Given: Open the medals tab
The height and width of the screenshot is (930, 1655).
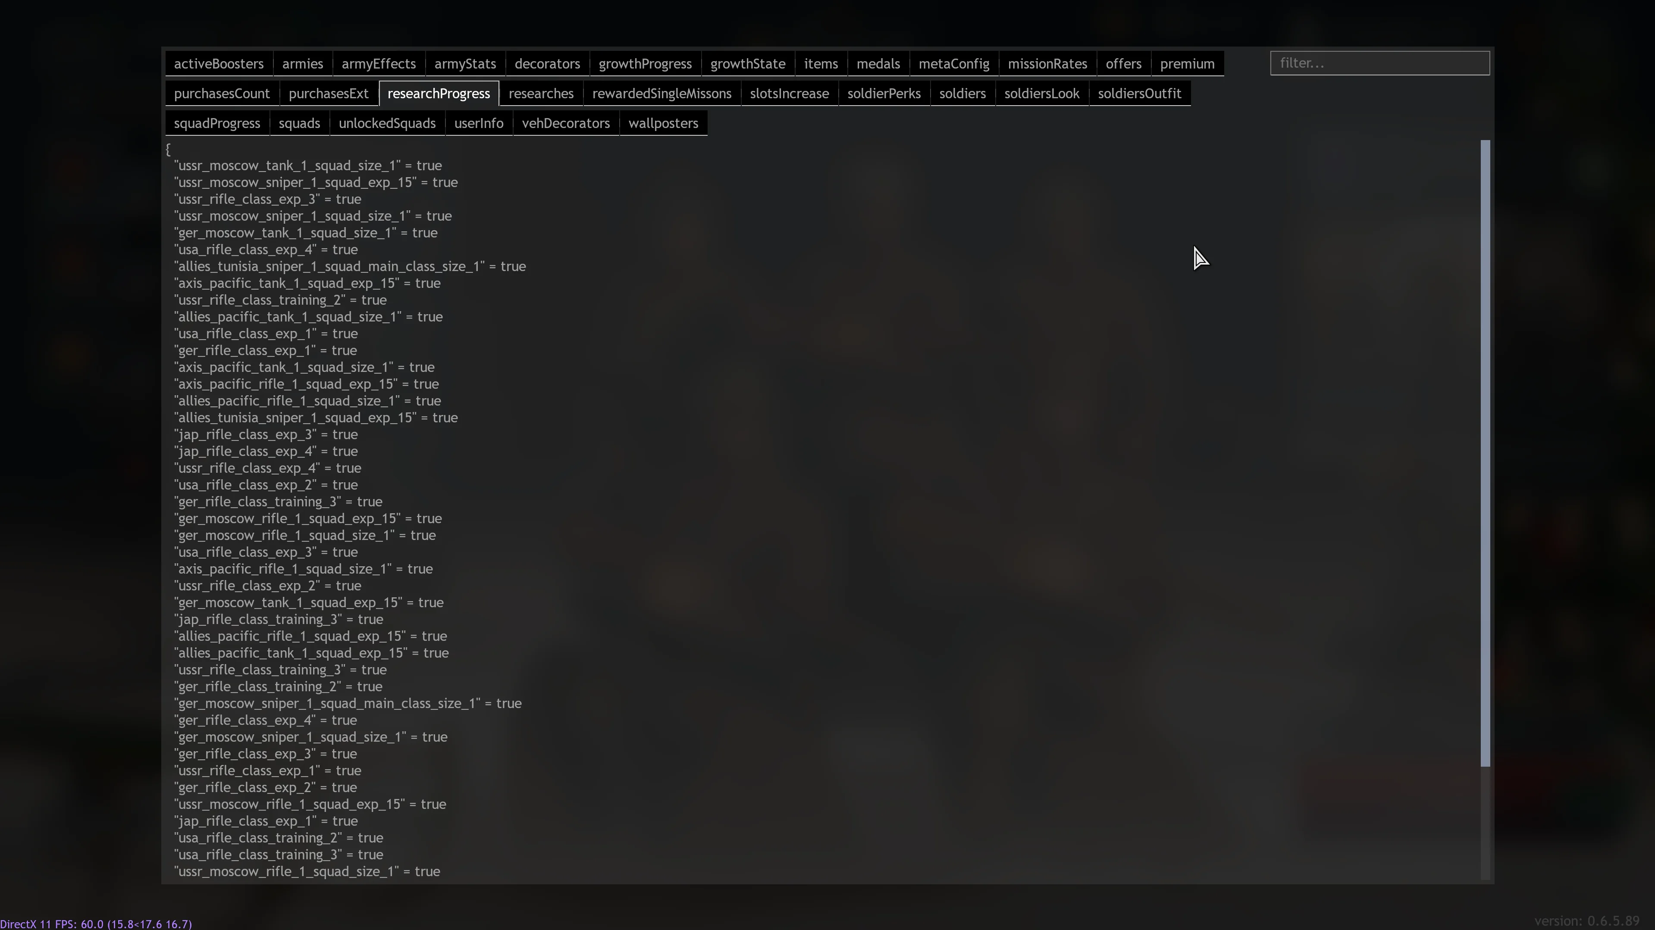Looking at the screenshot, I should pos(878,64).
